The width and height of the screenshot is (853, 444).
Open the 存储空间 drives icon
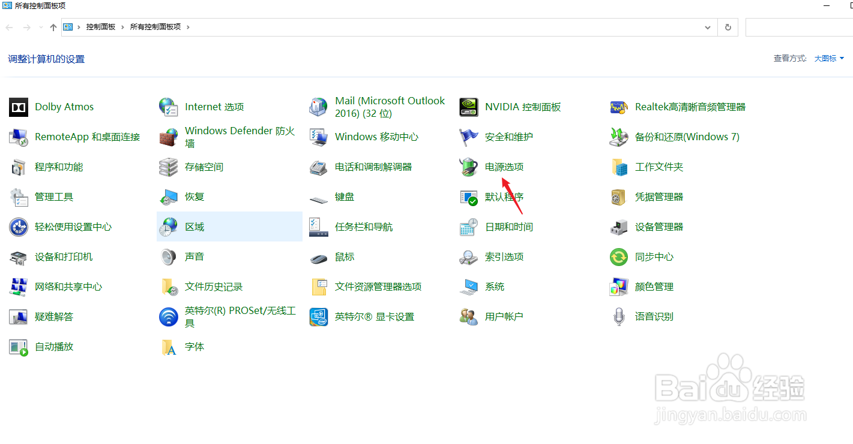click(169, 167)
